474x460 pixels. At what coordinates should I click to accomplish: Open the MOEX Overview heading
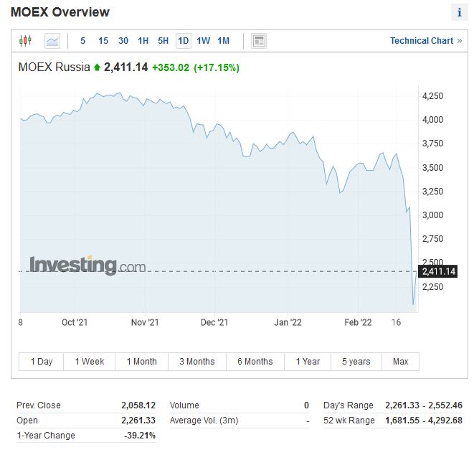tap(60, 12)
